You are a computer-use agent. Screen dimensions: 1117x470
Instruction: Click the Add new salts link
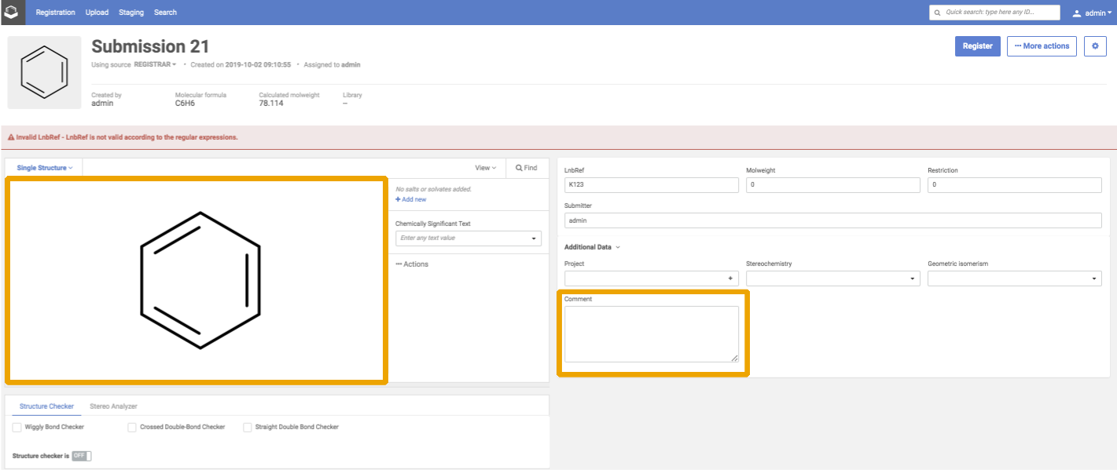click(411, 199)
